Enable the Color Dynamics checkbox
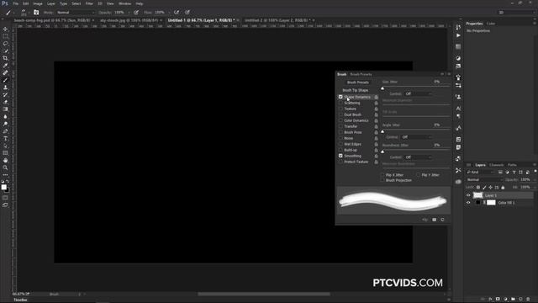This screenshot has height=303, width=538. (340, 120)
